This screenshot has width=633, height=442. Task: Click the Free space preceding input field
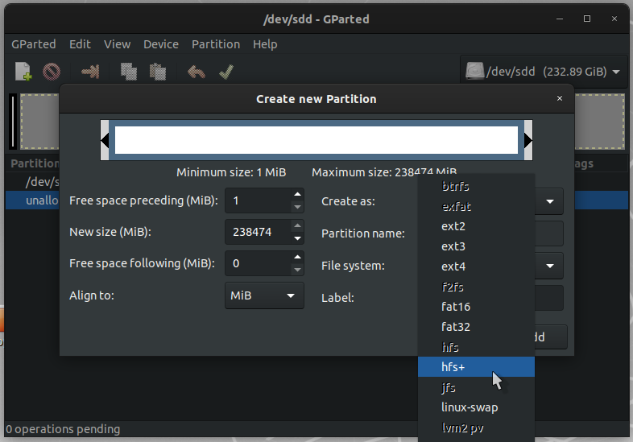(x=259, y=200)
